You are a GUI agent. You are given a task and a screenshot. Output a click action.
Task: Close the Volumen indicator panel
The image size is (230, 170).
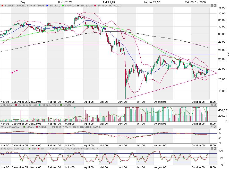(x=215, y=105)
